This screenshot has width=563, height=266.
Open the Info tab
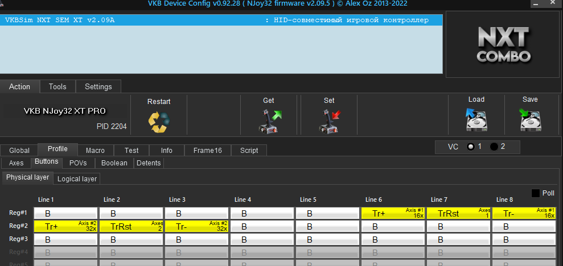(167, 151)
